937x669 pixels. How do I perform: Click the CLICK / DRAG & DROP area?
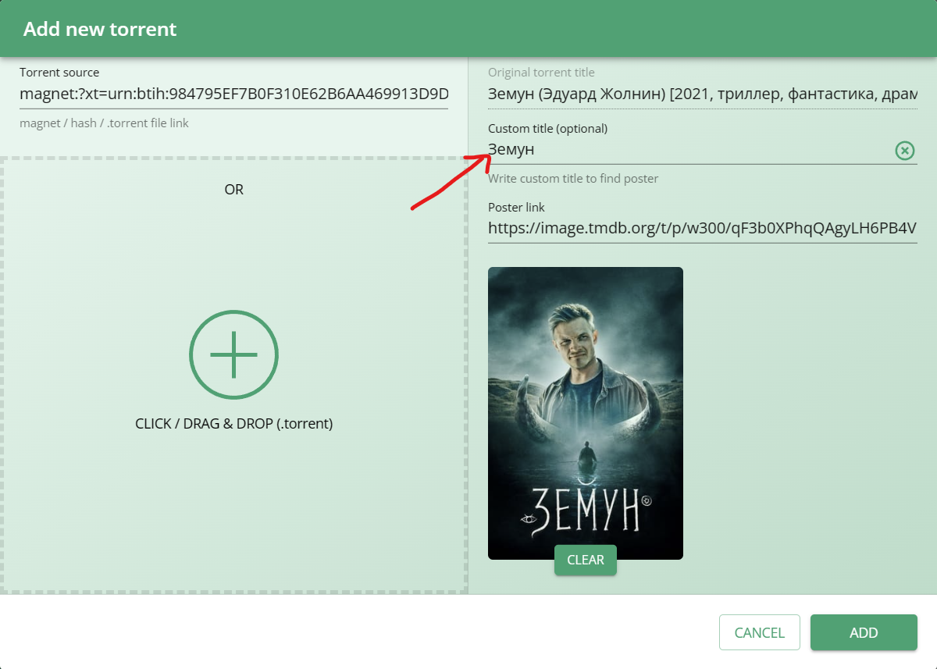tap(233, 423)
